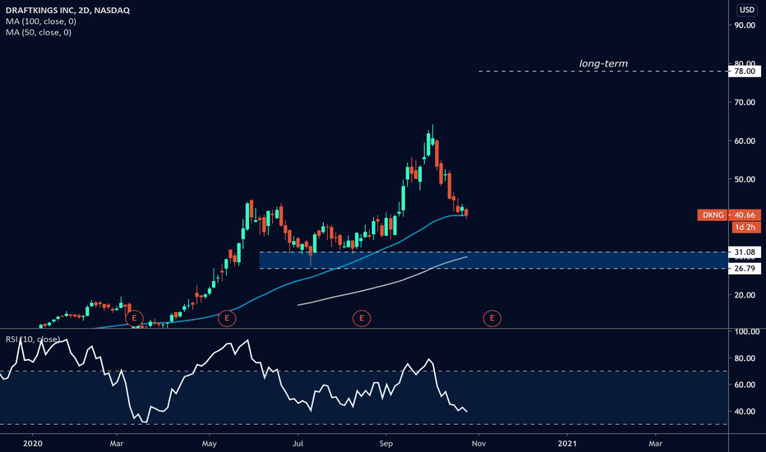766x452 pixels.
Task: Click the orange DKNG ticker tag
Action: [713, 215]
